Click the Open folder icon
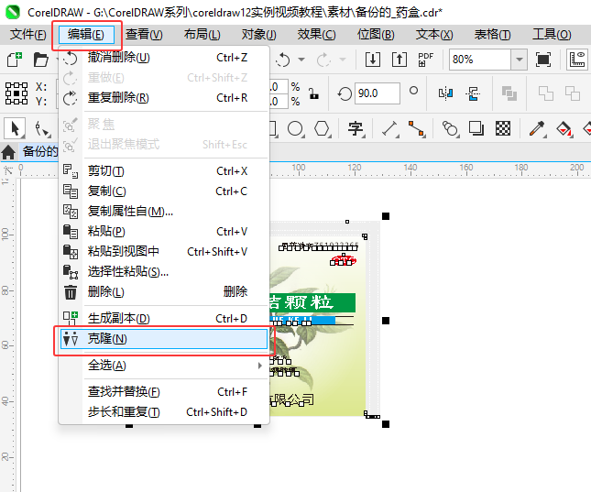The image size is (591, 492). [x=40, y=60]
